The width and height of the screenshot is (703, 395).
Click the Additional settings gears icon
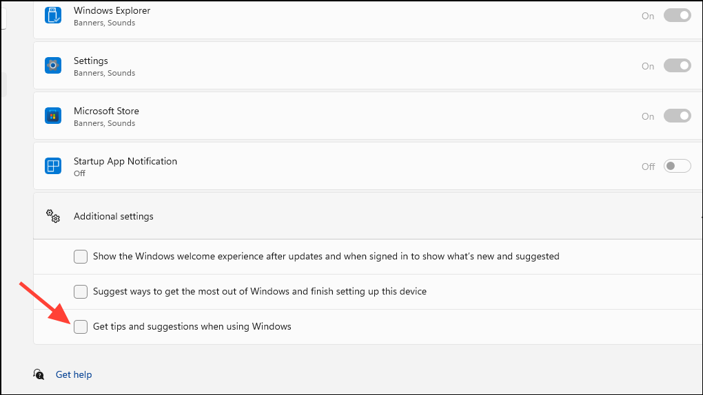53,216
